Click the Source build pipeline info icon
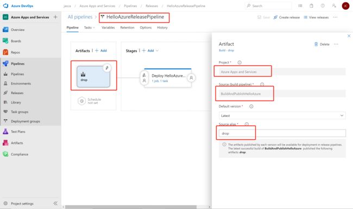 tap(262, 84)
